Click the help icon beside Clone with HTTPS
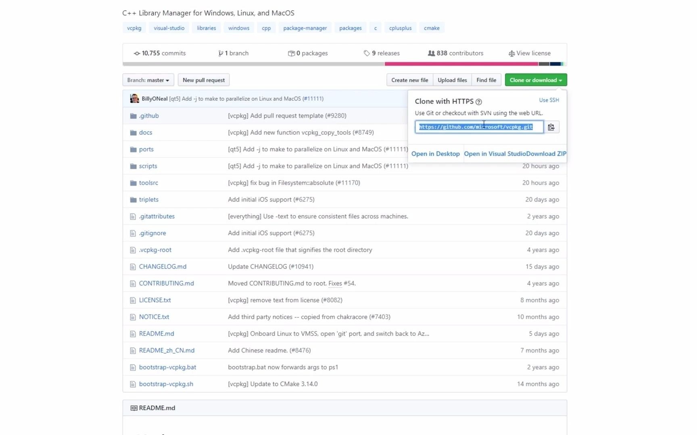Screen dimensions: 697x435 [479, 102]
